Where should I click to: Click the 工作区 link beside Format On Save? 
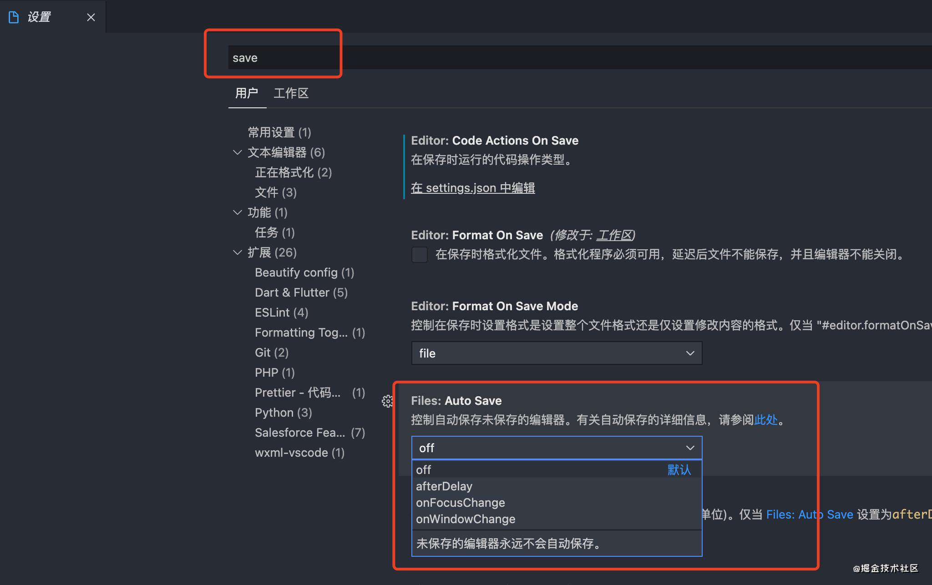(x=614, y=235)
